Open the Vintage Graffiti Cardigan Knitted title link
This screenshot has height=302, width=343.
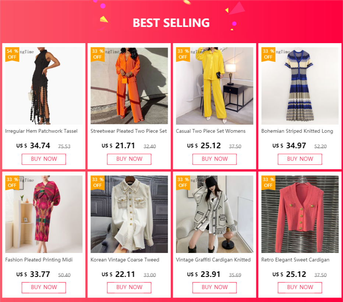pyautogui.click(x=213, y=260)
